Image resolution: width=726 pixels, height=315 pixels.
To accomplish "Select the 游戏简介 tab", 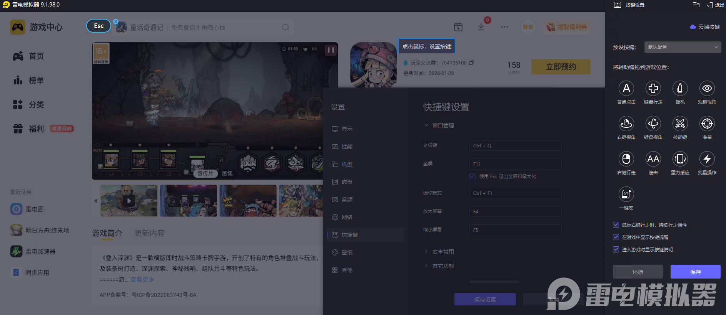I will pyautogui.click(x=107, y=233).
